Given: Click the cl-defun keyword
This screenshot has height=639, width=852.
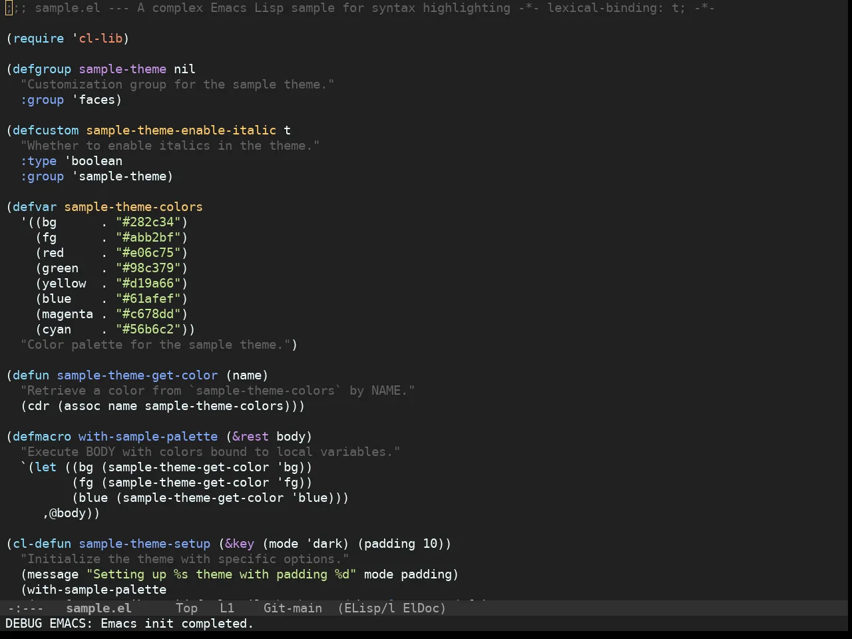Looking at the screenshot, I should click(42, 544).
